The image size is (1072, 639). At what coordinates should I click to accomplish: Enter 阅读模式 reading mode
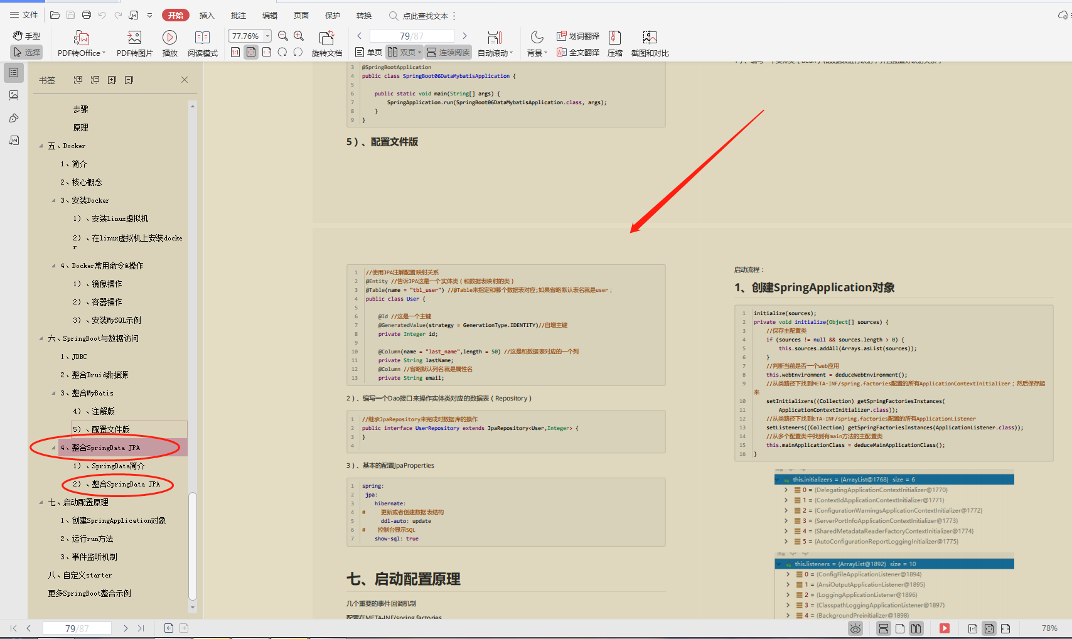tap(202, 44)
